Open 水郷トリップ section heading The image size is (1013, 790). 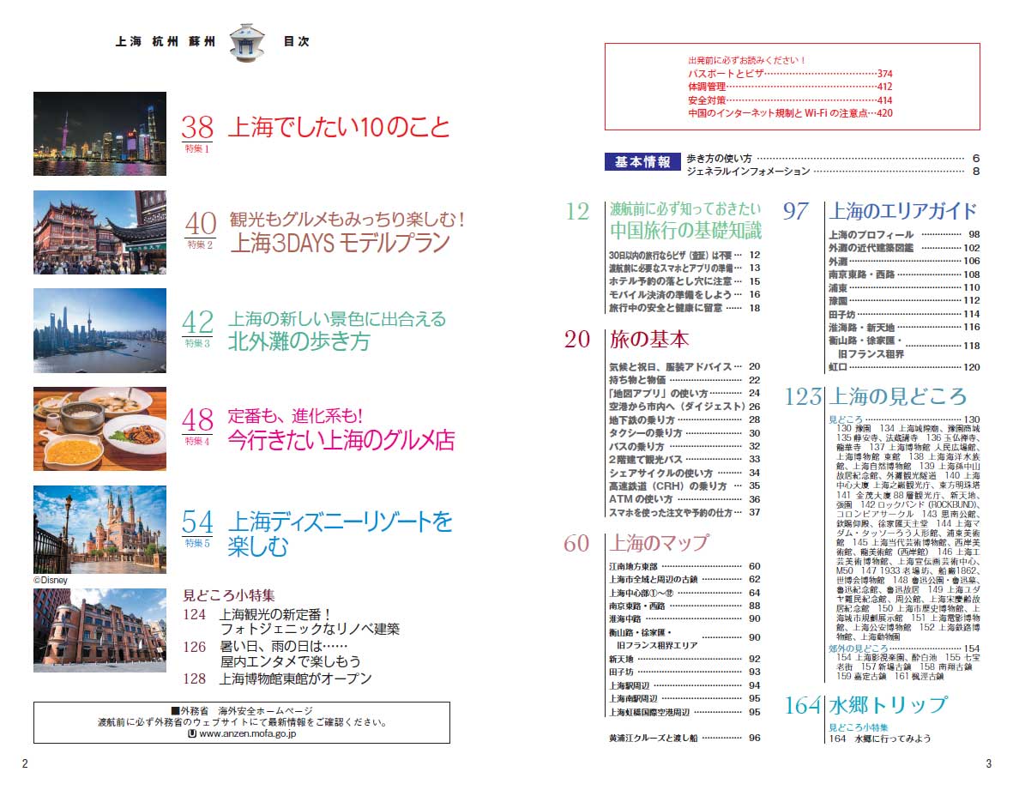(x=875, y=706)
